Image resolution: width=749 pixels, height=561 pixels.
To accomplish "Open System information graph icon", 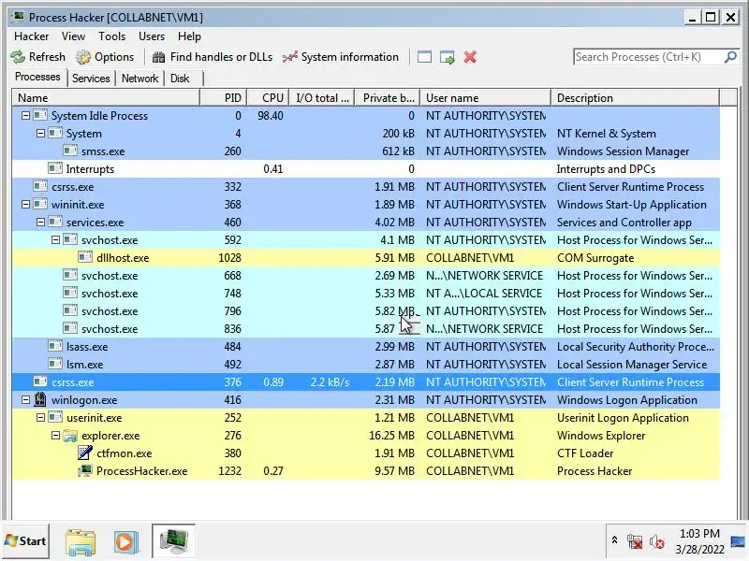I will click(x=290, y=57).
